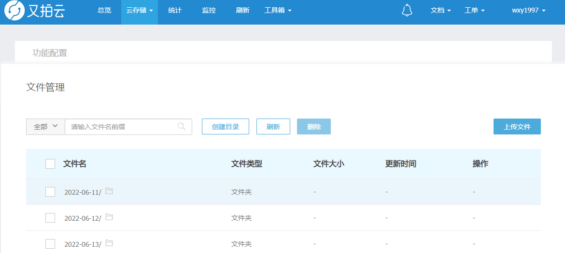Focus the file name prefix search field

click(121, 127)
